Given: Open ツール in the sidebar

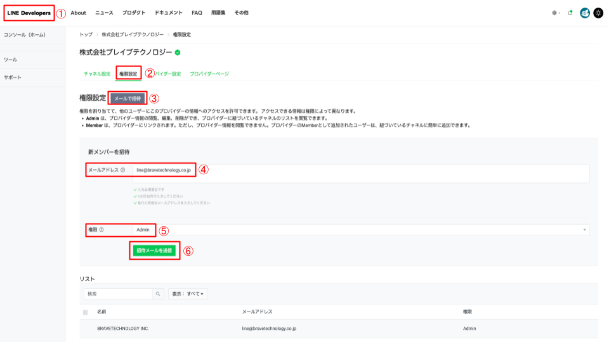Looking at the screenshot, I should point(11,60).
